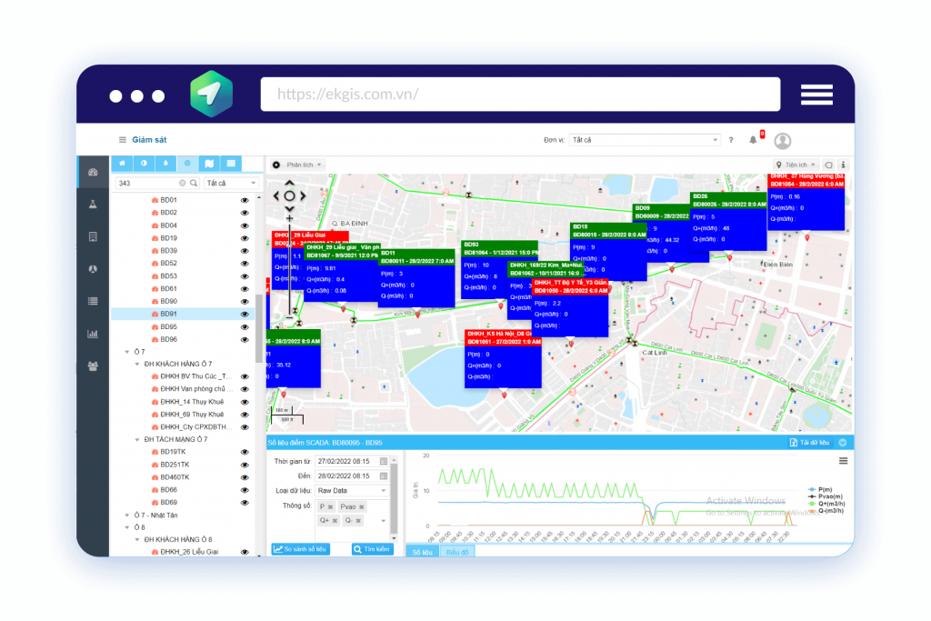
Task: Open the notification bell
Action: (x=753, y=140)
